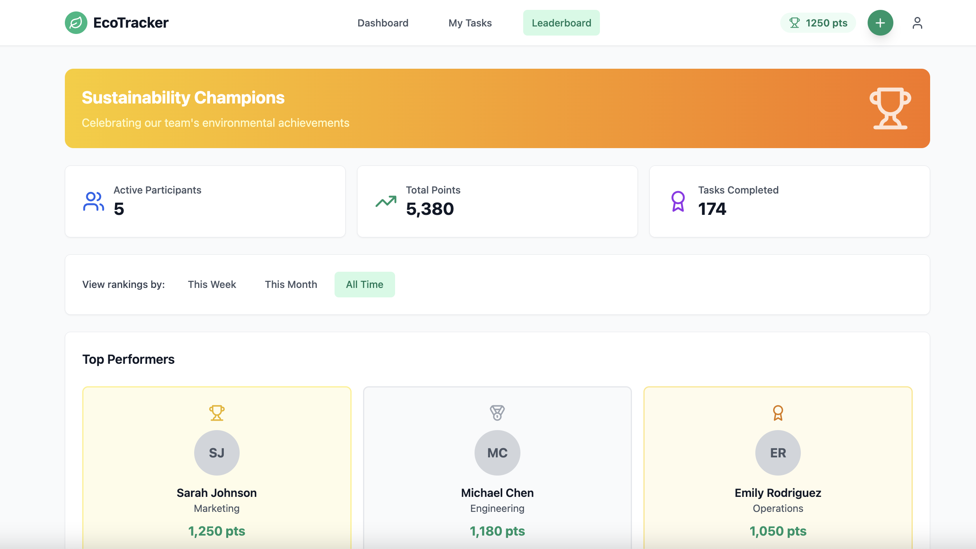
Task: Click the gold trophy above Sarah Johnson
Action: 217,412
